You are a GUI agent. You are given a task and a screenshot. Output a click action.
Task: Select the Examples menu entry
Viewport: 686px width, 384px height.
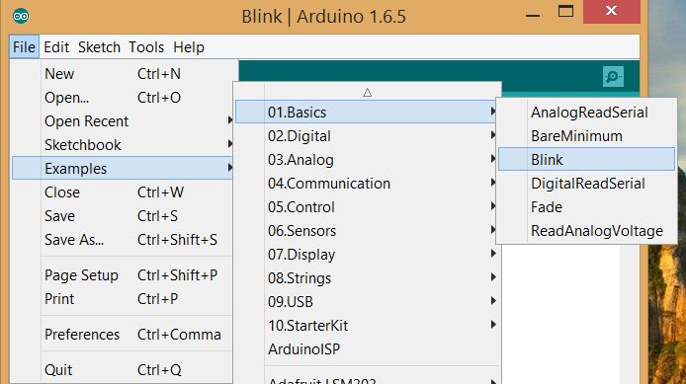click(123, 168)
